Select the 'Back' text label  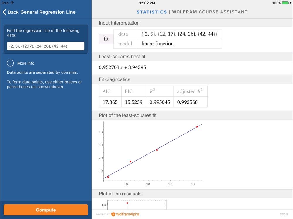(13, 12)
